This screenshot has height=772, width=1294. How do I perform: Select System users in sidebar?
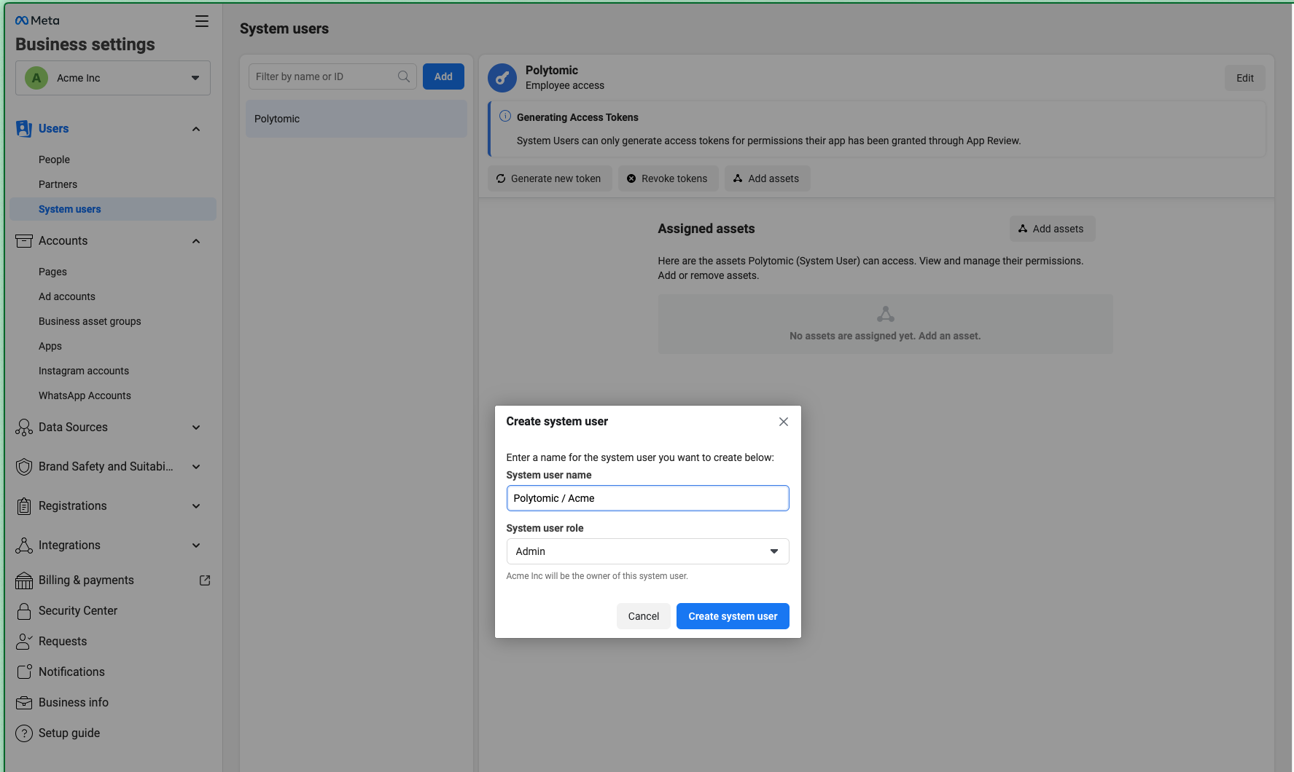113,209
